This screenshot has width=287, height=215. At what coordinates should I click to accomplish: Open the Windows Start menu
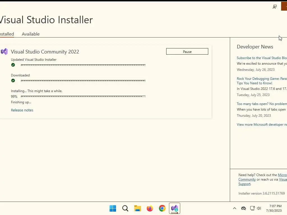click(113, 208)
